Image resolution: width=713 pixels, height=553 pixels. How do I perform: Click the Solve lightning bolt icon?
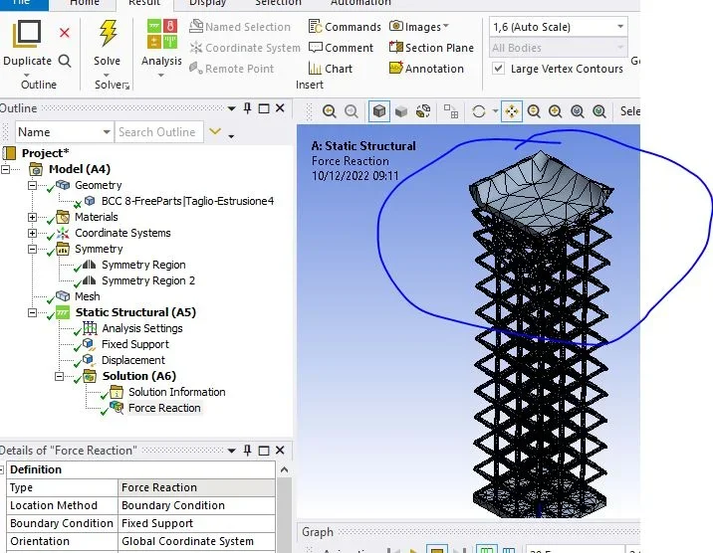(108, 33)
